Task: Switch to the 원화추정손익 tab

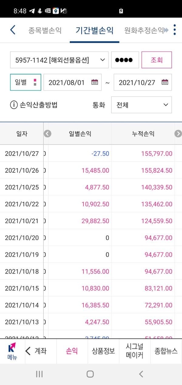Action: point(144,30)
